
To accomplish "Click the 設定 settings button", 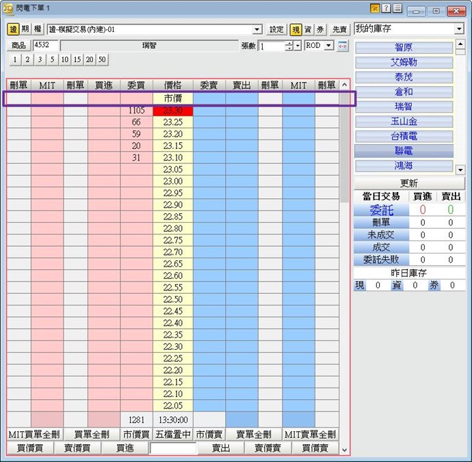I will point(276,29).
